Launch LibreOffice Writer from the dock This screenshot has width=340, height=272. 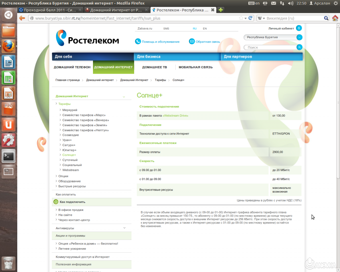coord(8,62)
